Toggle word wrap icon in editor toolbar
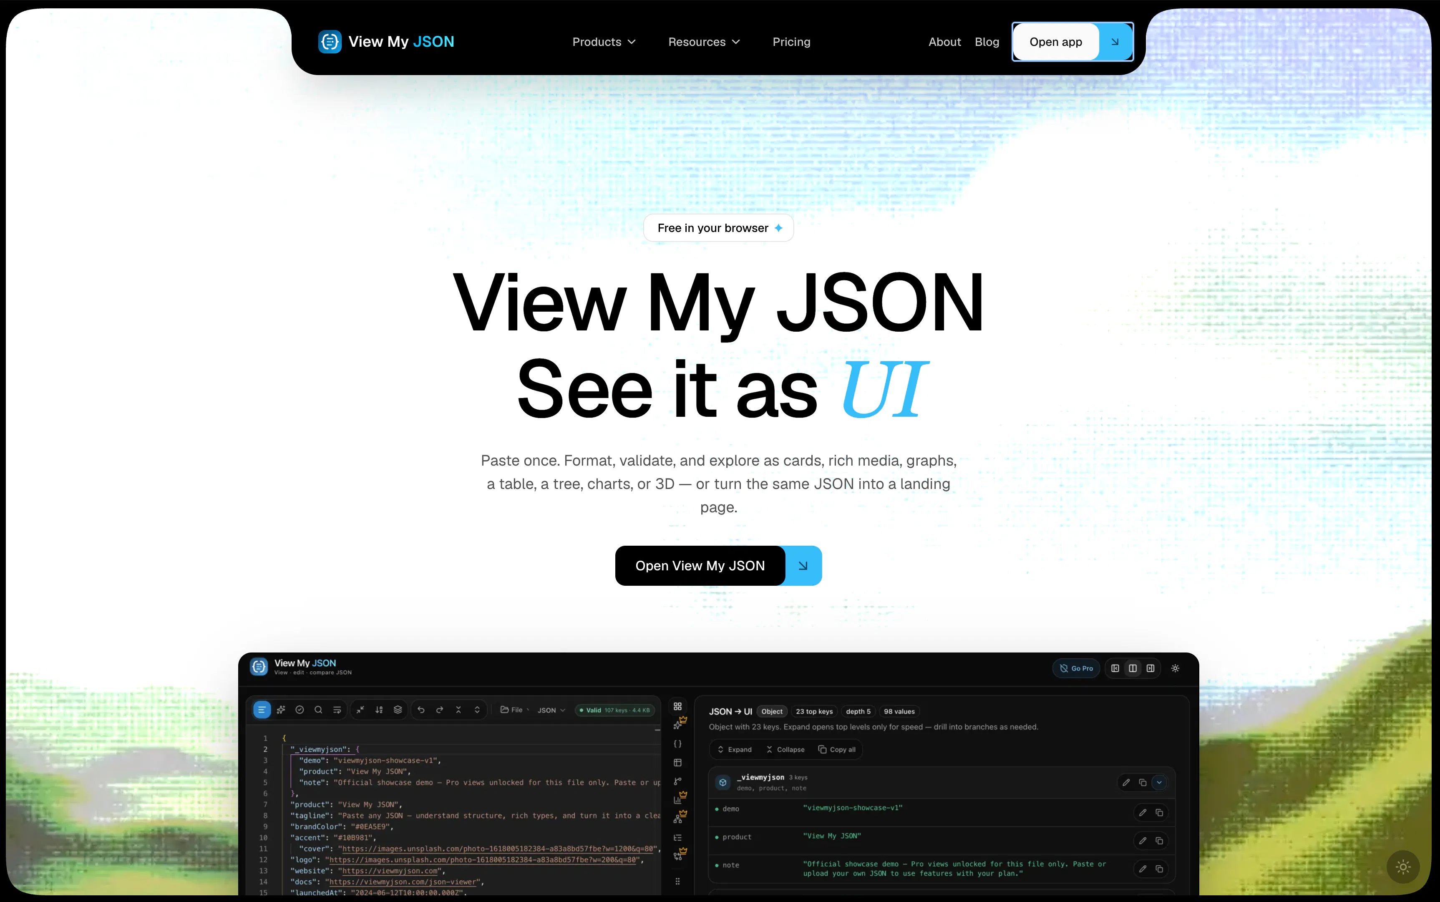 point(337,710)
